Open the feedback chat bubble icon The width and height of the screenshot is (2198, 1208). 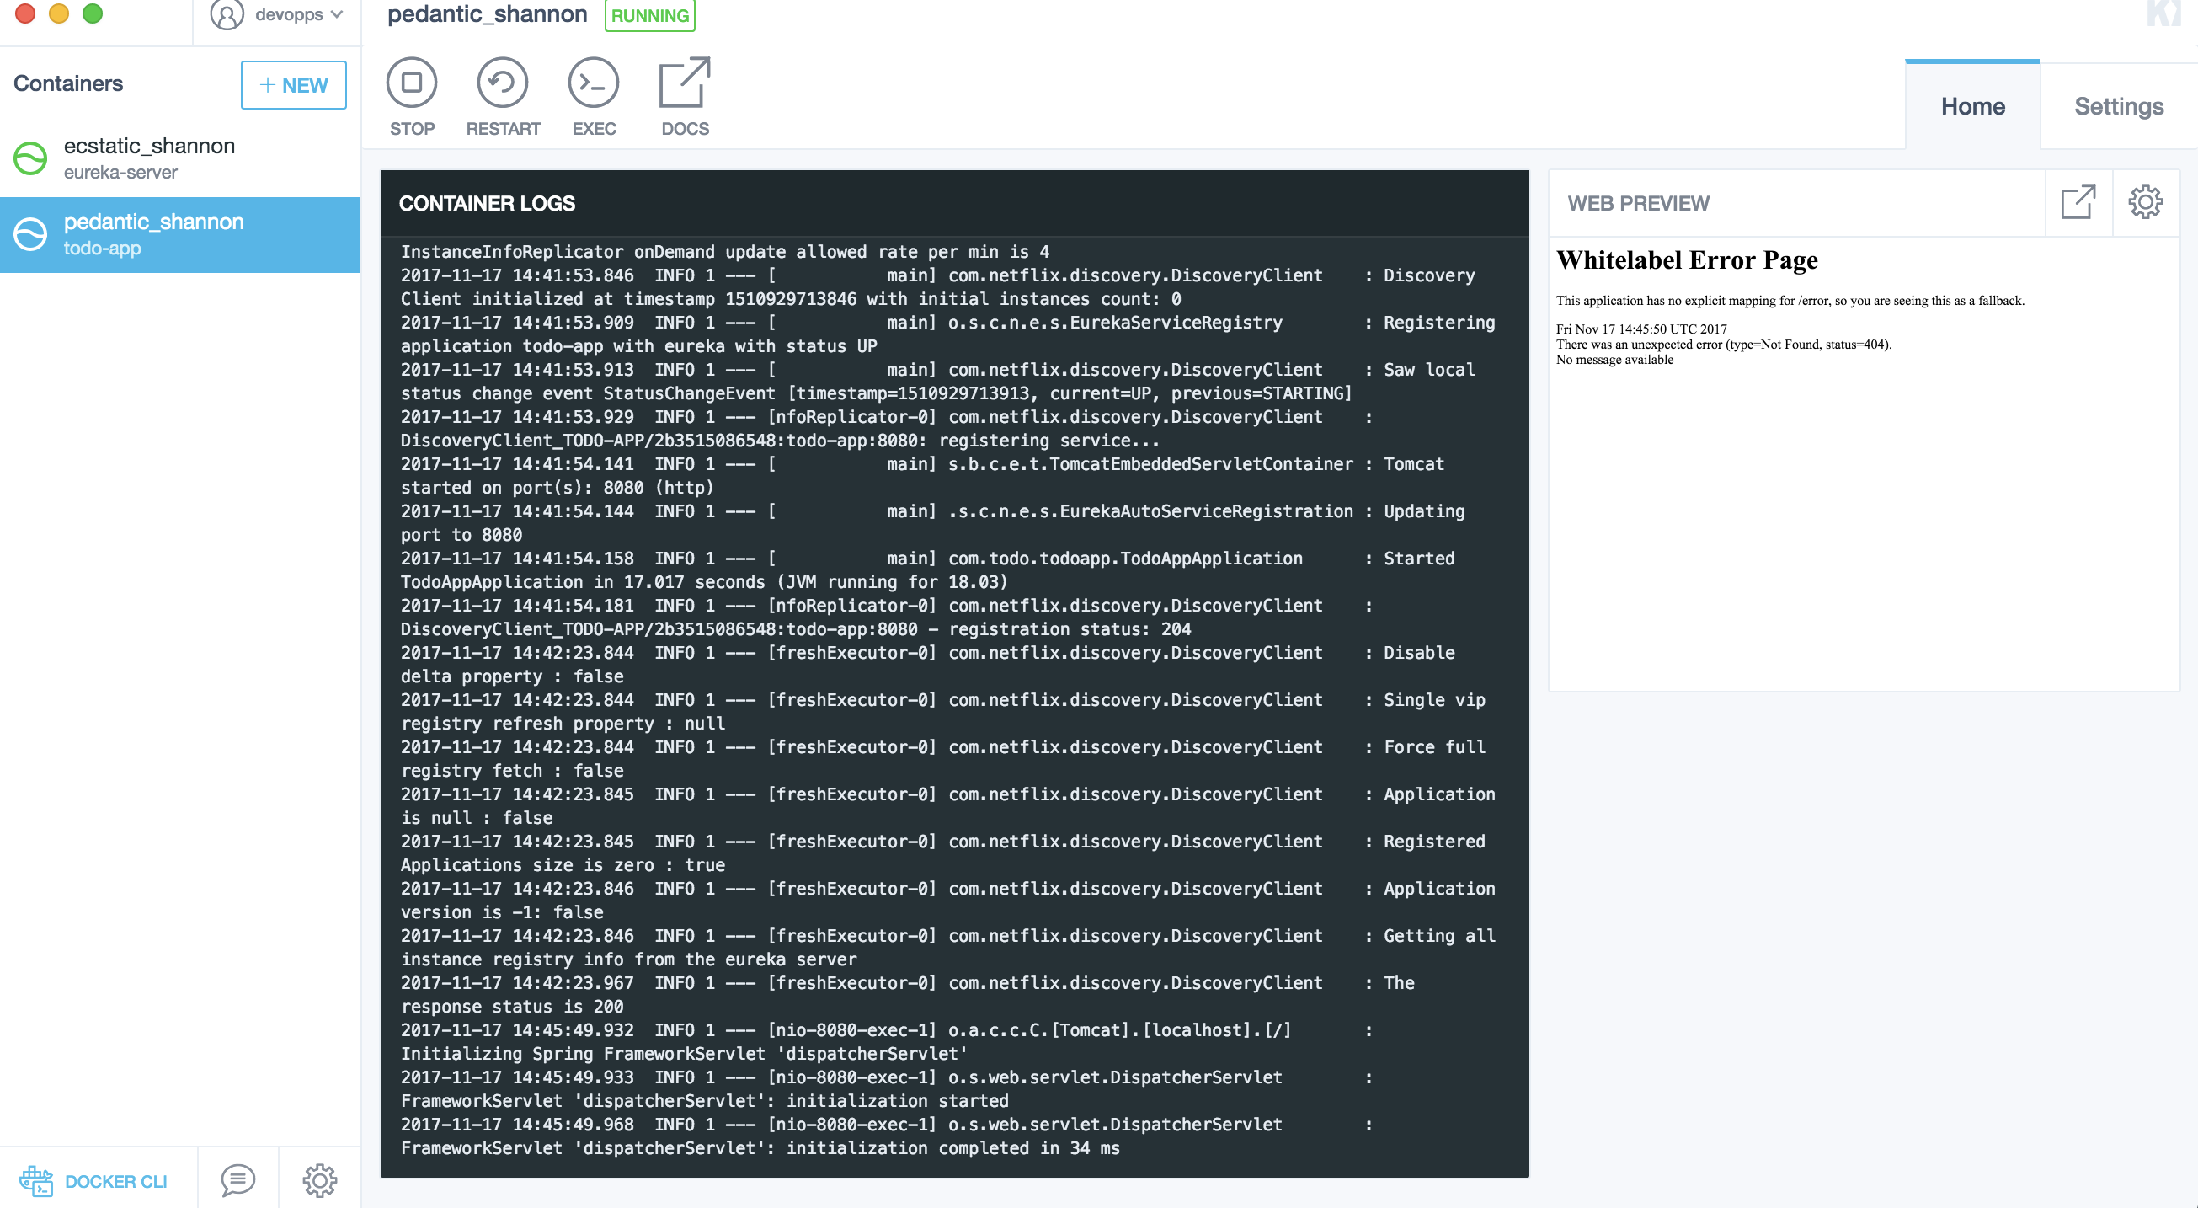tap(237, 1180)
